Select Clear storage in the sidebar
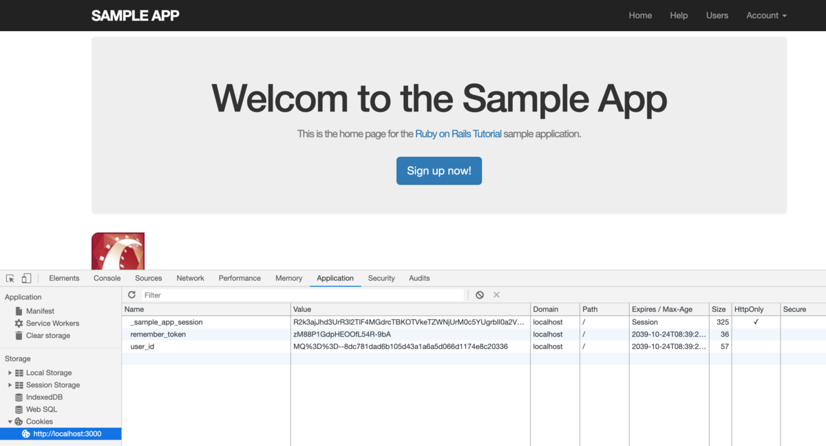The height and width of the screenshot is (446, 826). (x=47, y=336)
